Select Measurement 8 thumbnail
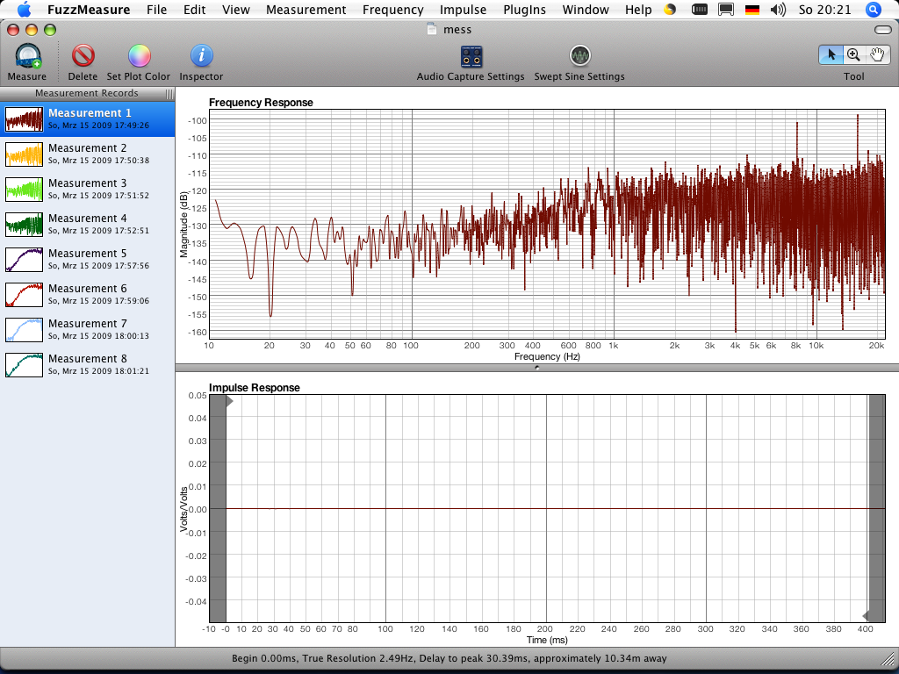The image size is (899, 674). [x=24, y=364]
